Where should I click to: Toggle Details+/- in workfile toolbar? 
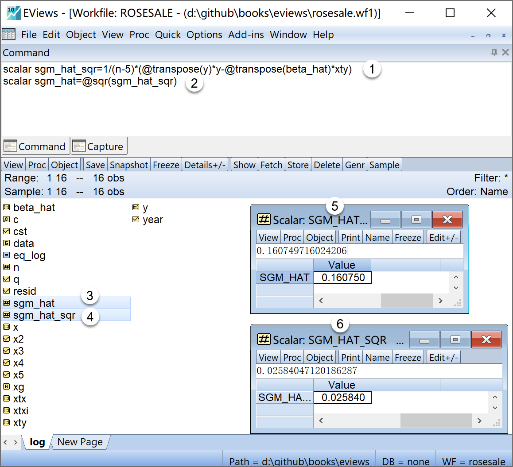pos(205,165)
